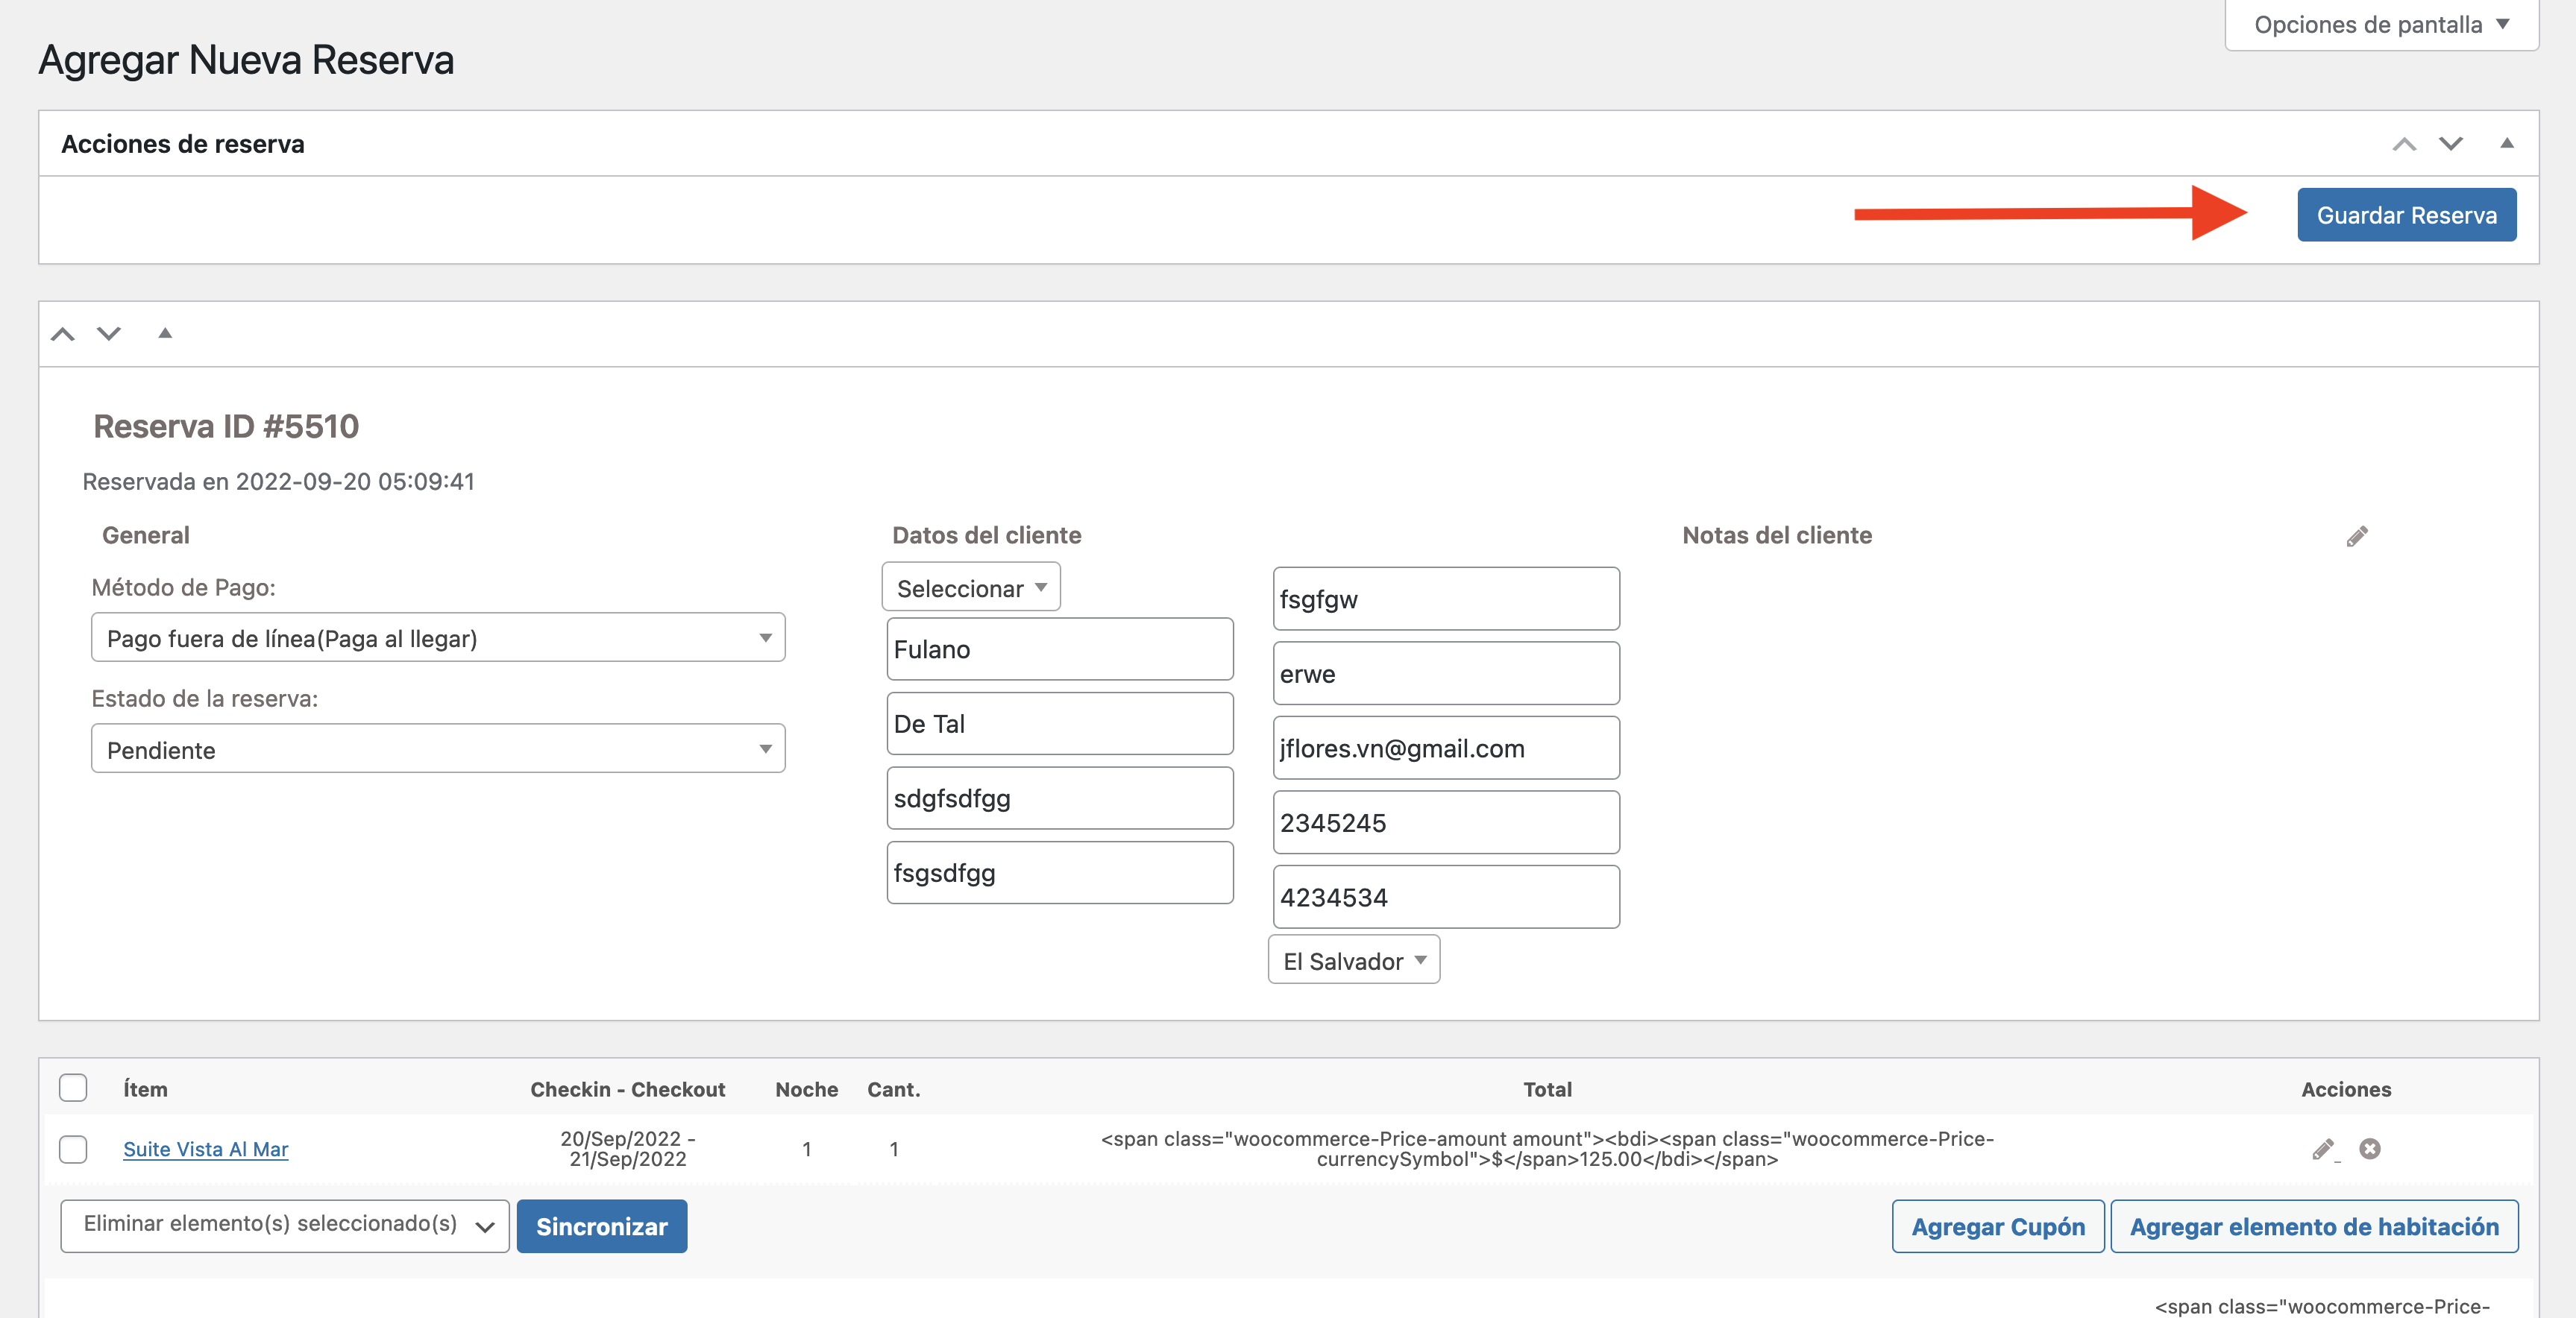This screenshot has width=2576, height=1318.
Task: Remove the Suite Vista Al Mar row item
Action: (x=2369, y=1149)
